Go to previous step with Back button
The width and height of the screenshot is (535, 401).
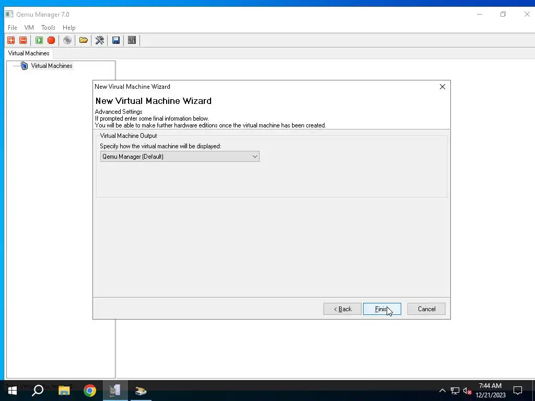click(x=342, y=309)
